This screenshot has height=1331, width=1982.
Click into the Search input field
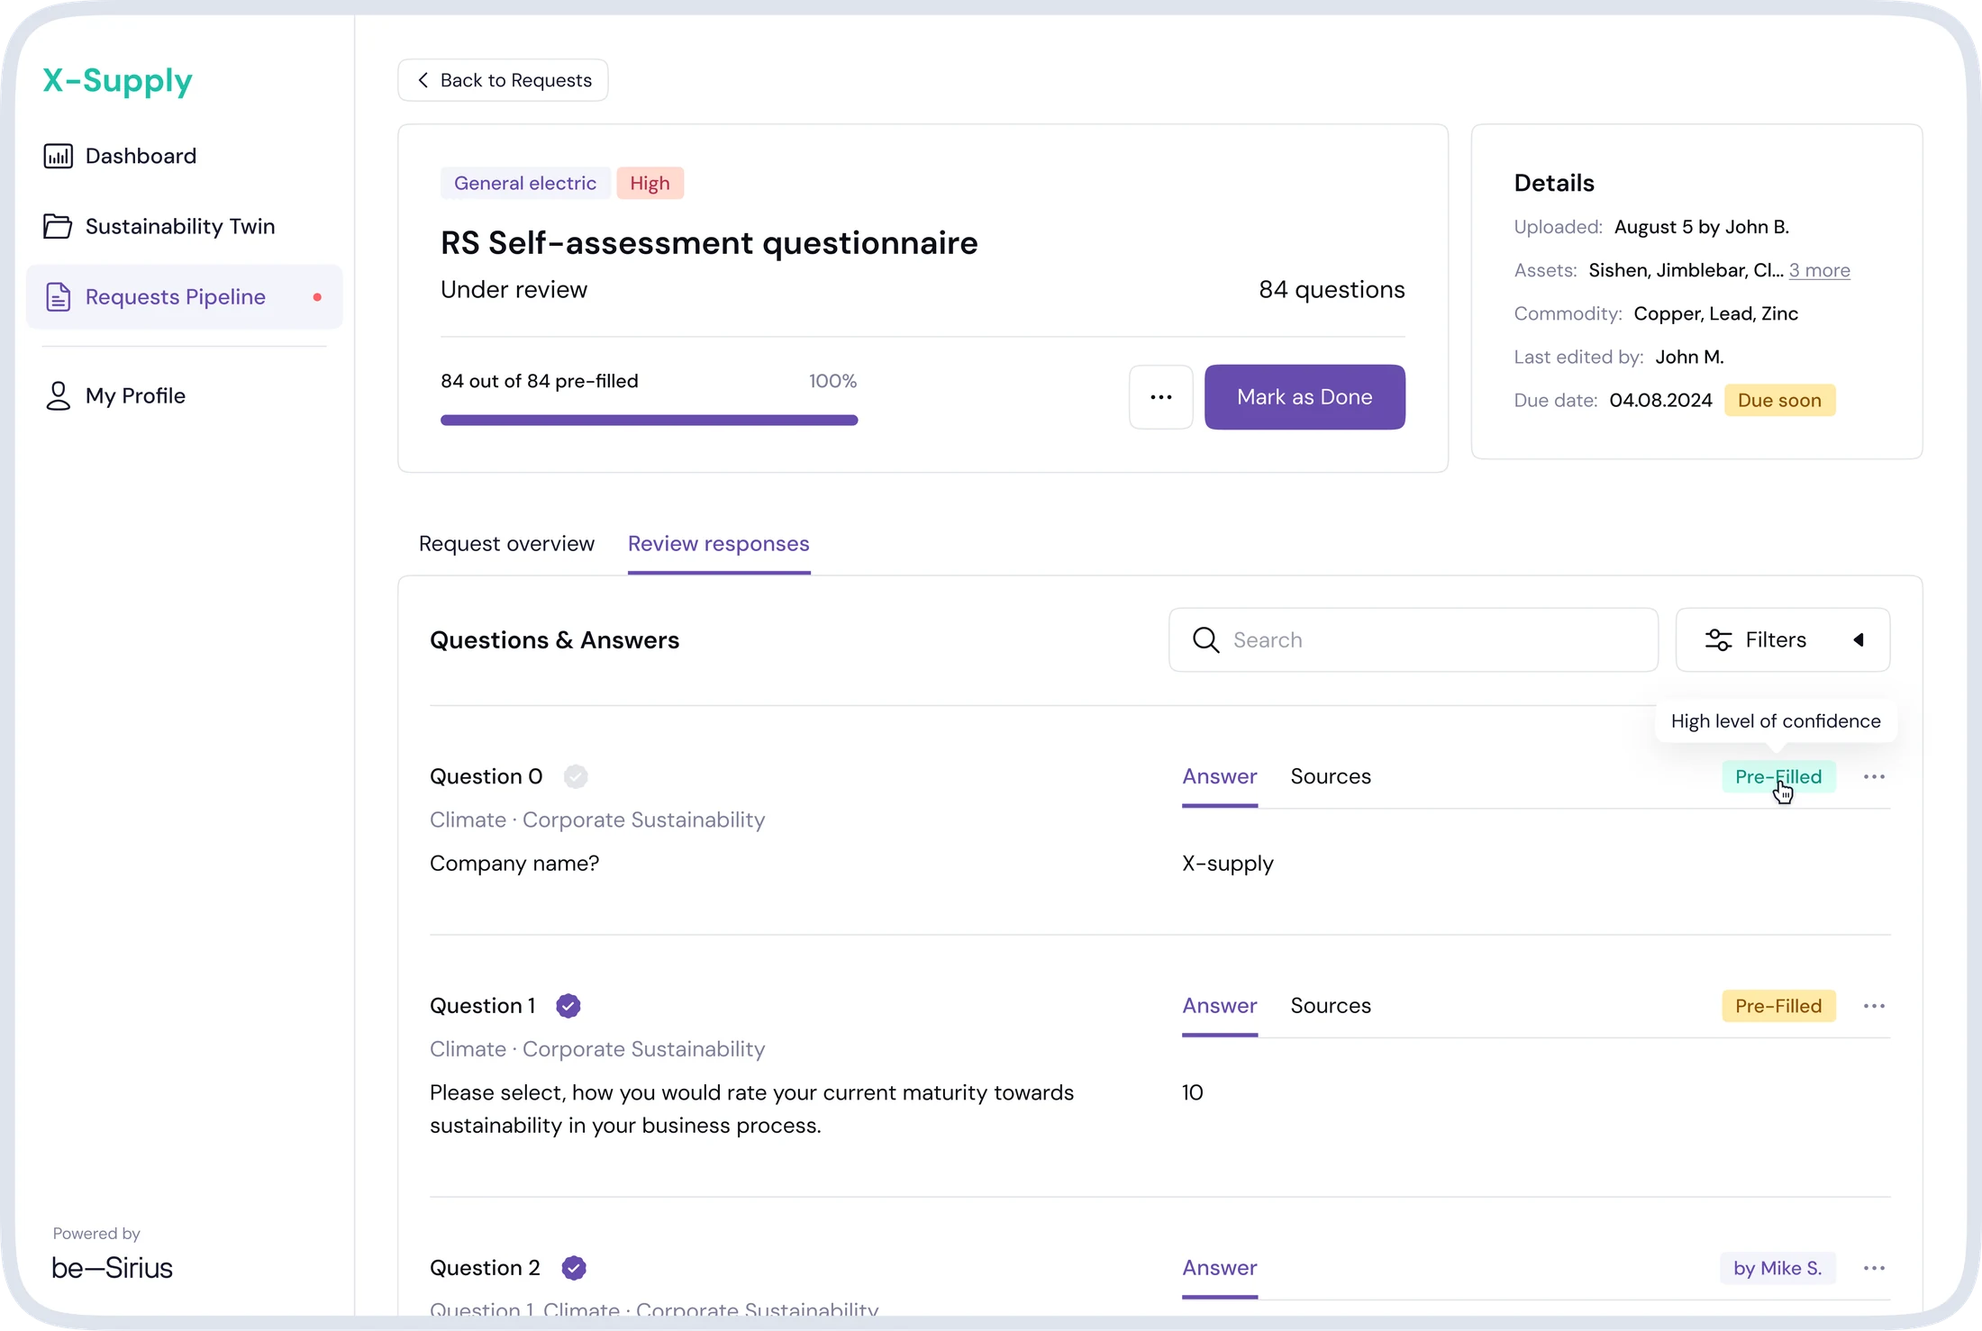(1414, 640)
